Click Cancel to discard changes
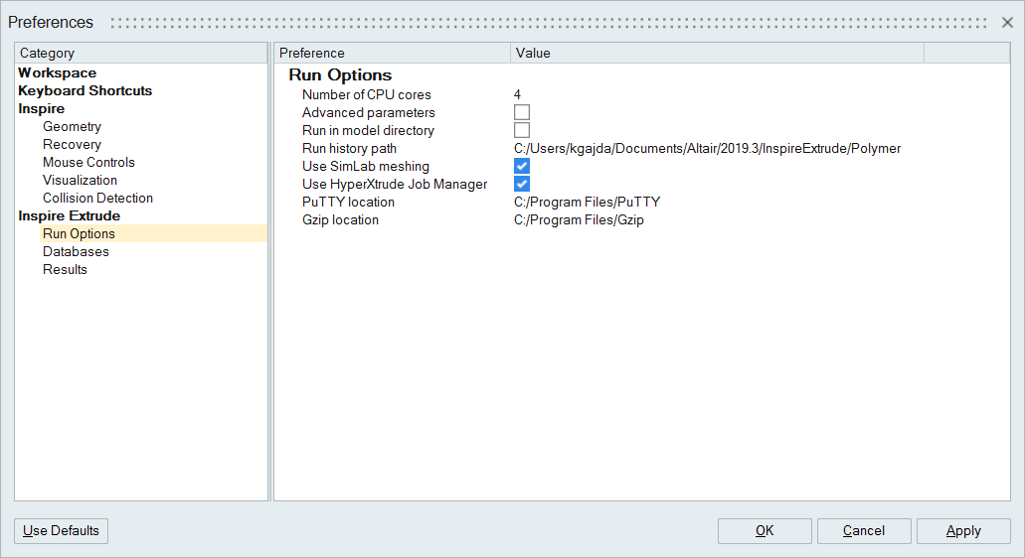The image size is (1025, 558). pos(863,531)
